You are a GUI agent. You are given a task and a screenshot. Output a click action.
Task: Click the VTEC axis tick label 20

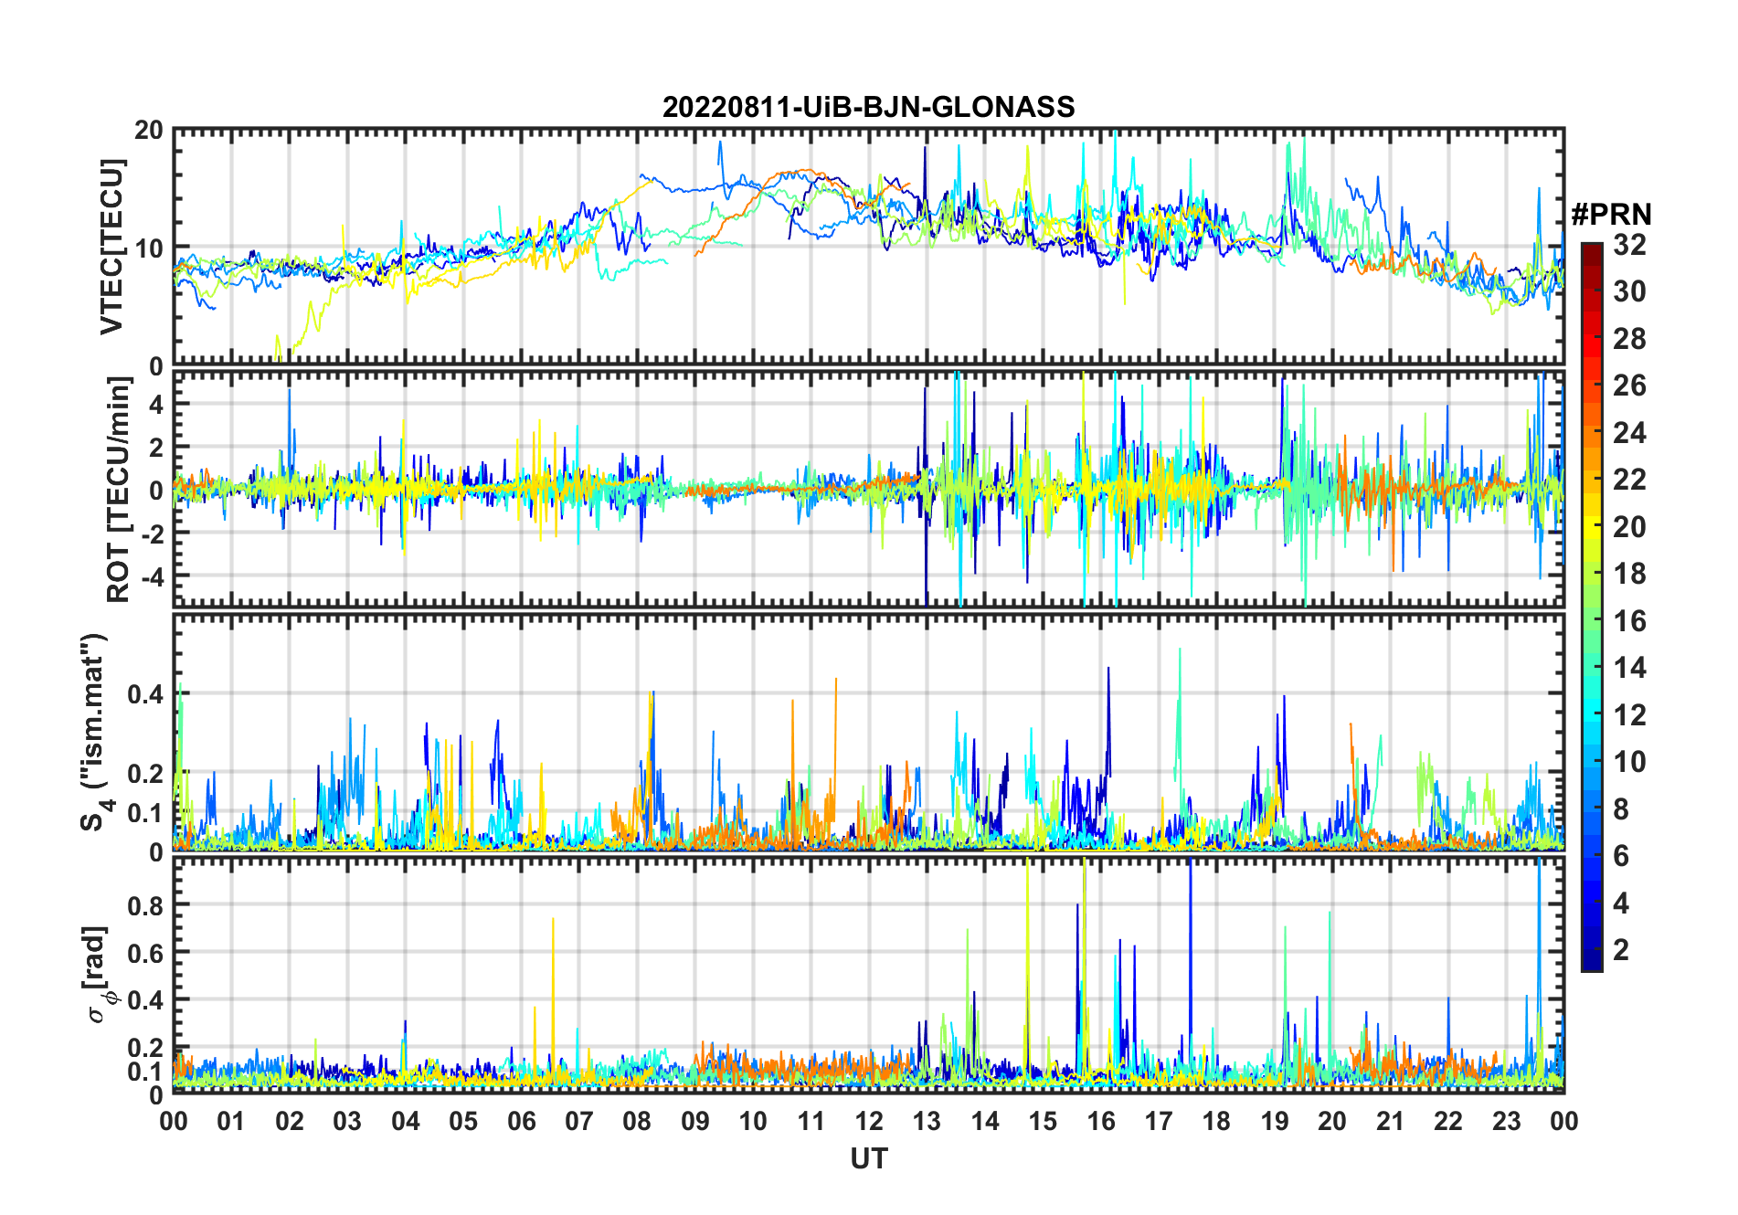[149, 131]
